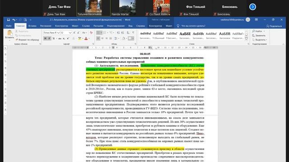Open the Рассылки ribbon tab
The image size is (289, 162).
[98, 26]
